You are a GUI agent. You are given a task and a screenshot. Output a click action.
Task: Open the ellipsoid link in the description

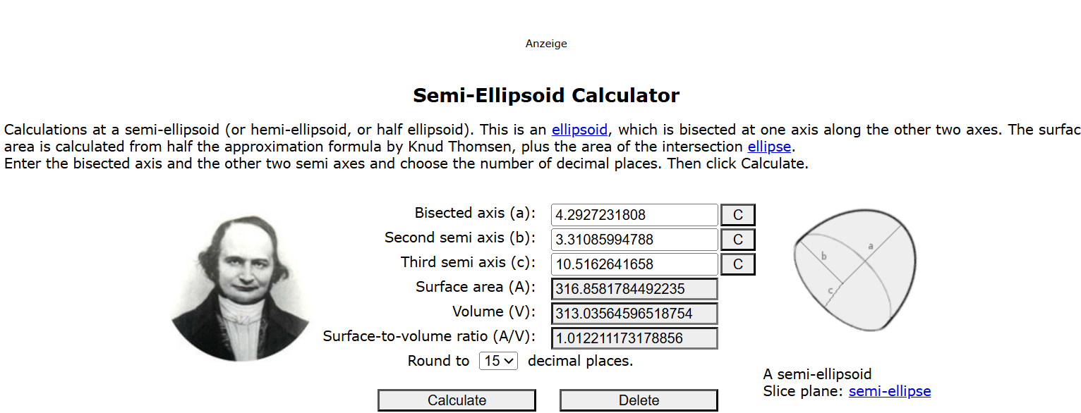(x=579, y=130)
